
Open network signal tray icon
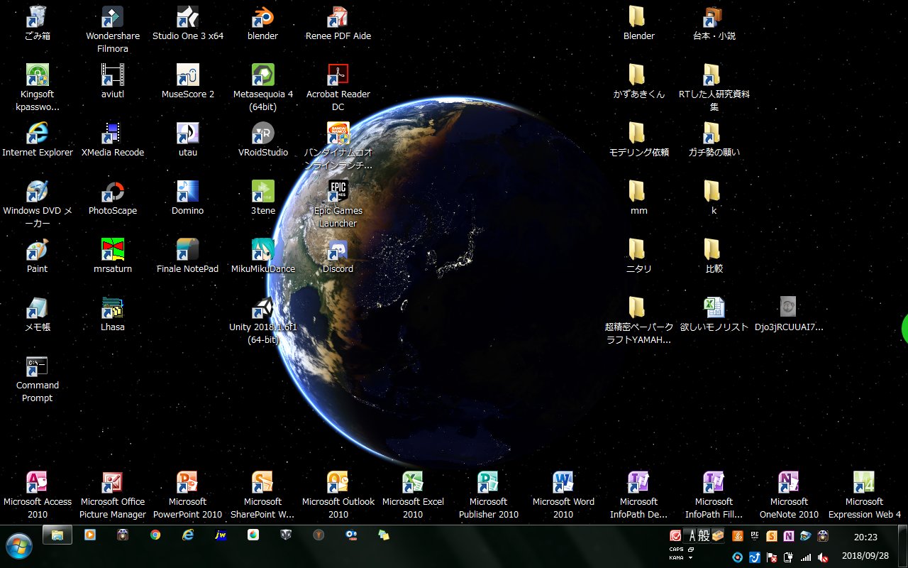pos(806,557)
